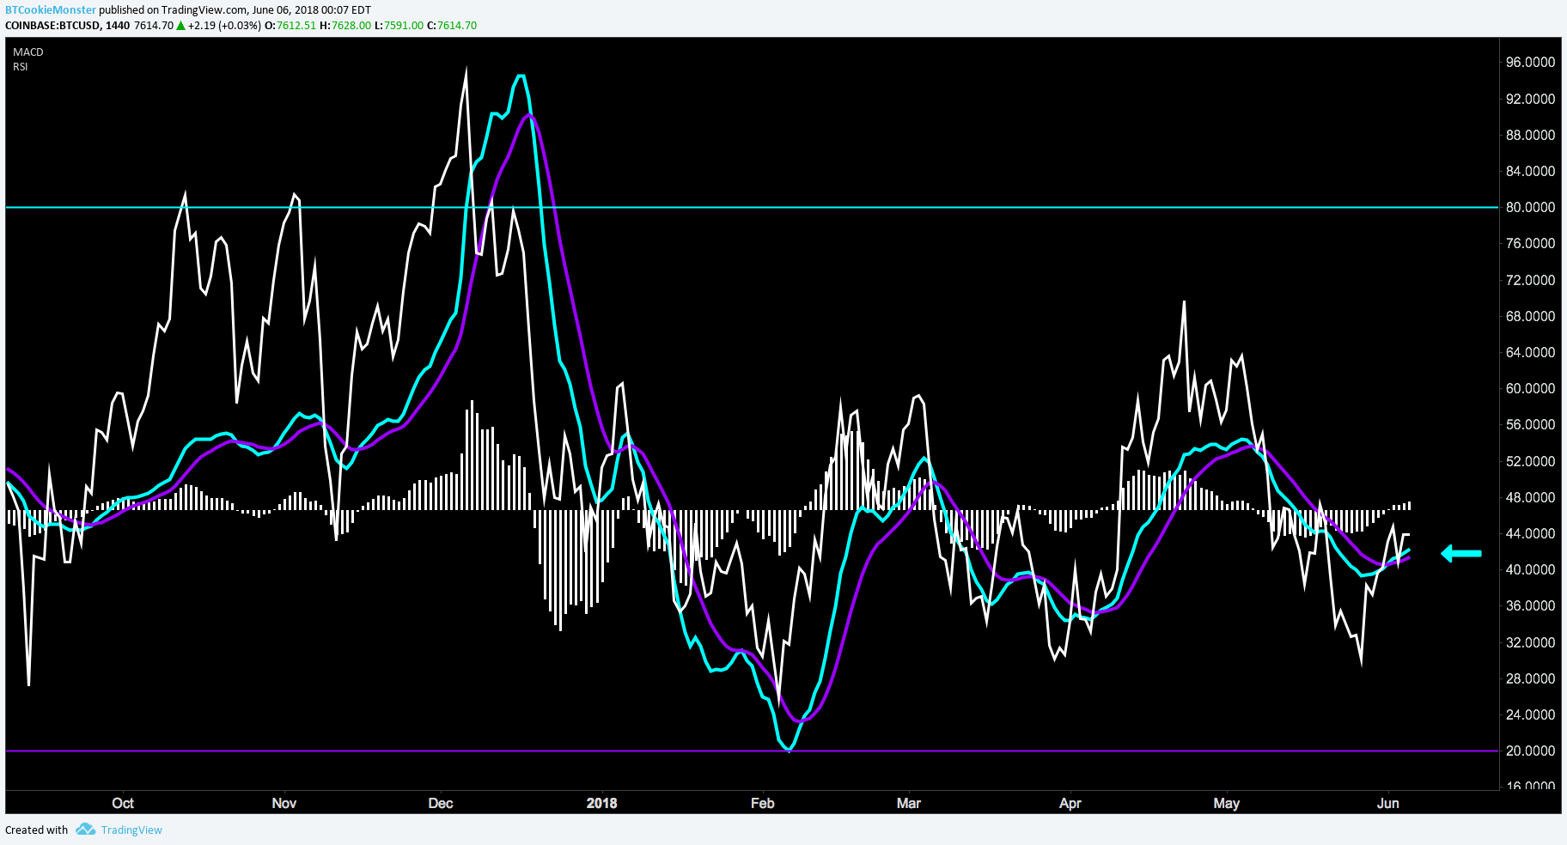Open the TradingView link in footer
Image resolution: width=1567 pixels, height=845 pixels.
[131, 830]
